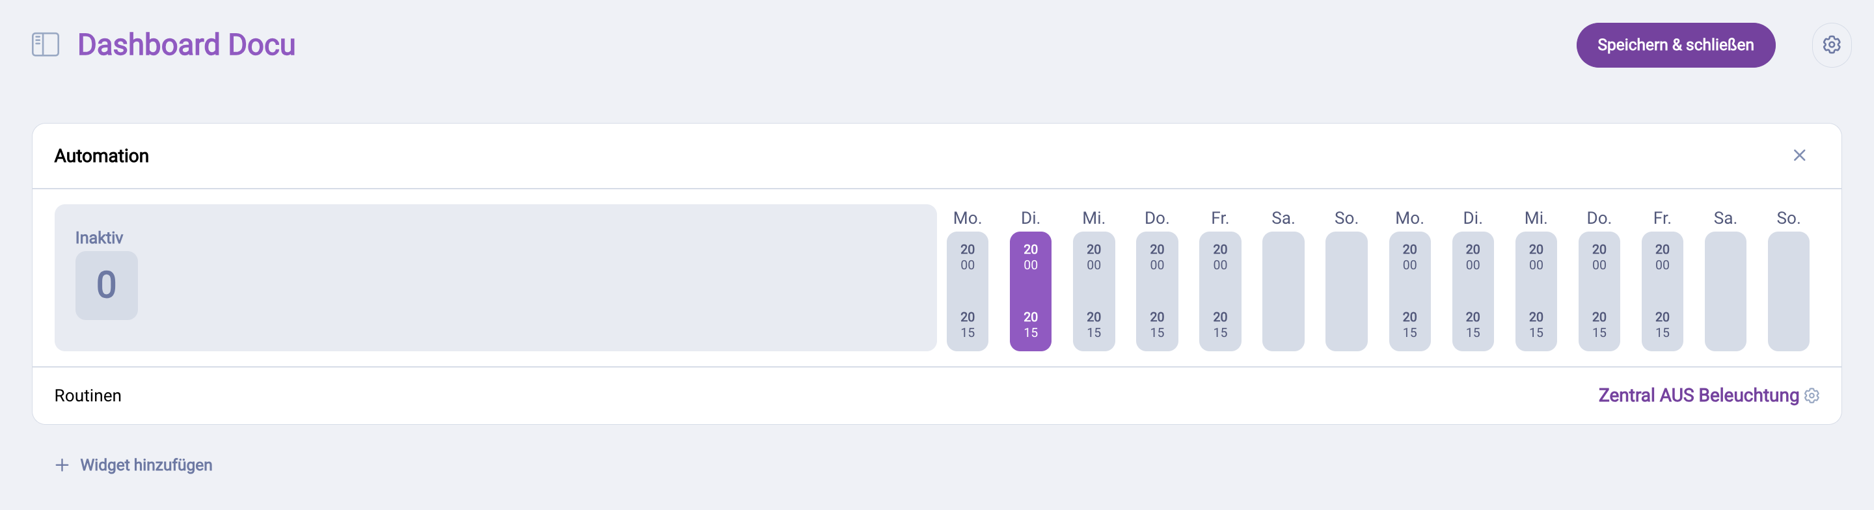Toggle the highlighted Di. schedule block off
Screen dimensions: 1874x510
(1030, 291)
